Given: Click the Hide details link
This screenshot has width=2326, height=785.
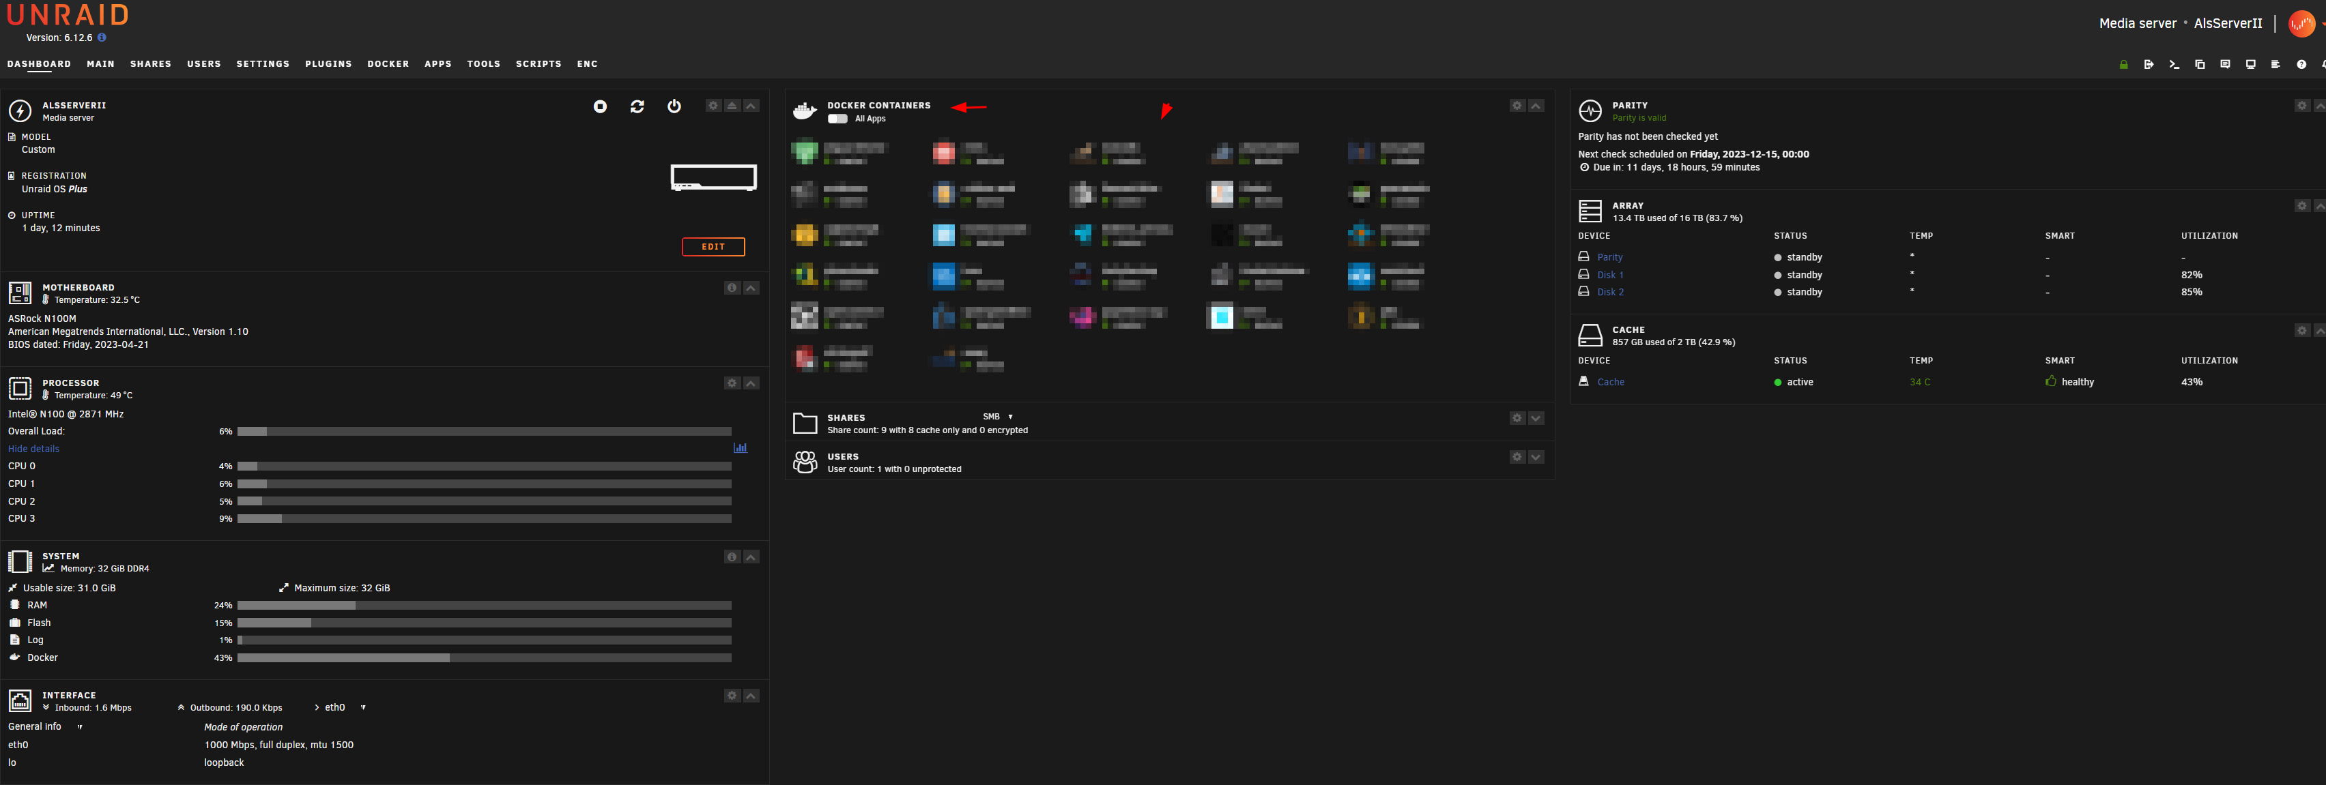Looking at the screenshot, I should click(x=33, y=449).
